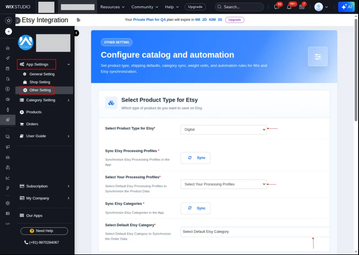
Task: Collapse the App Settings section
Action: click(x=69, y=64)
